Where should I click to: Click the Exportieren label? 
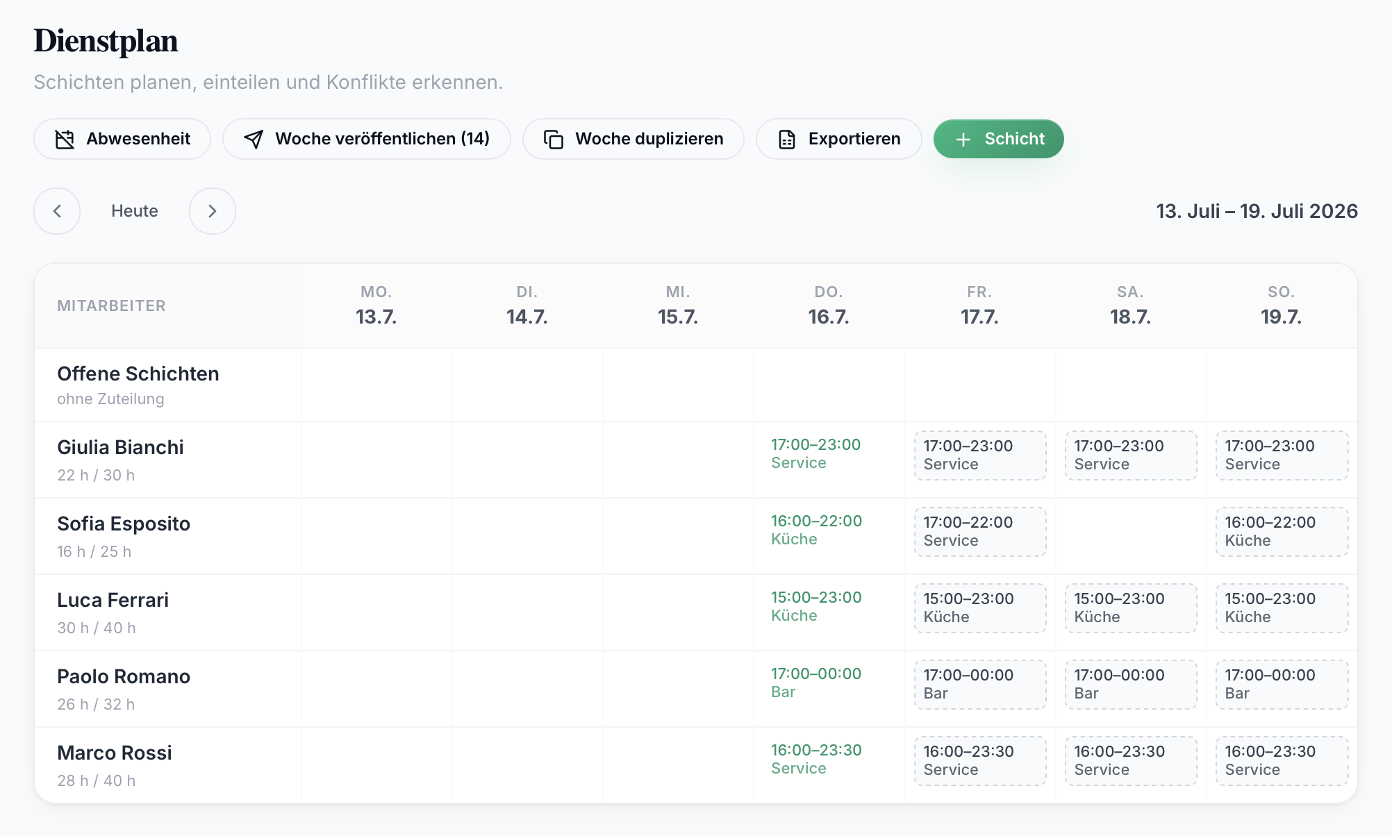tap(854, 139)
